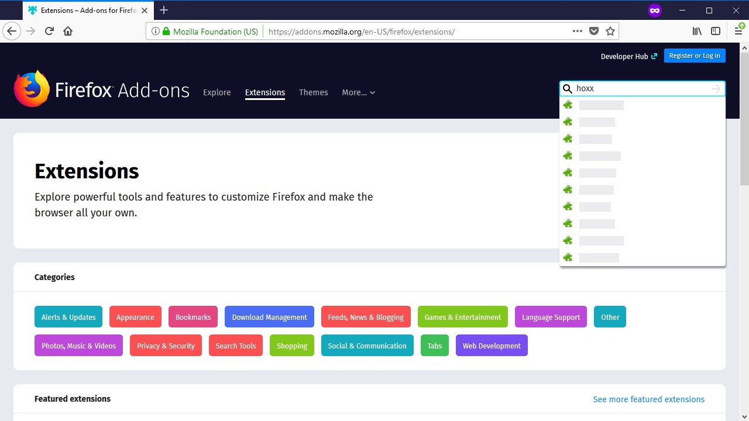Click the add-ons search field containing hoxx
The width and height of the screenshot is (749, 421).
(643, 89)
